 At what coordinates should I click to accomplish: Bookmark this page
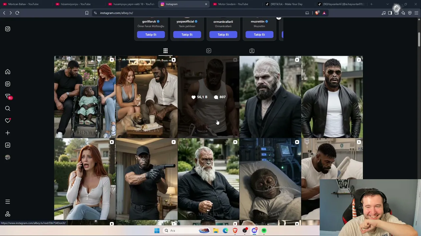click(x=87, y=13)
